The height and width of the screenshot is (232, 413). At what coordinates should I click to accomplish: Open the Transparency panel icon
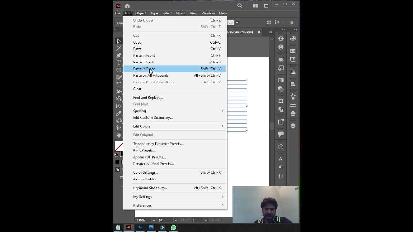tap(281, 89)
